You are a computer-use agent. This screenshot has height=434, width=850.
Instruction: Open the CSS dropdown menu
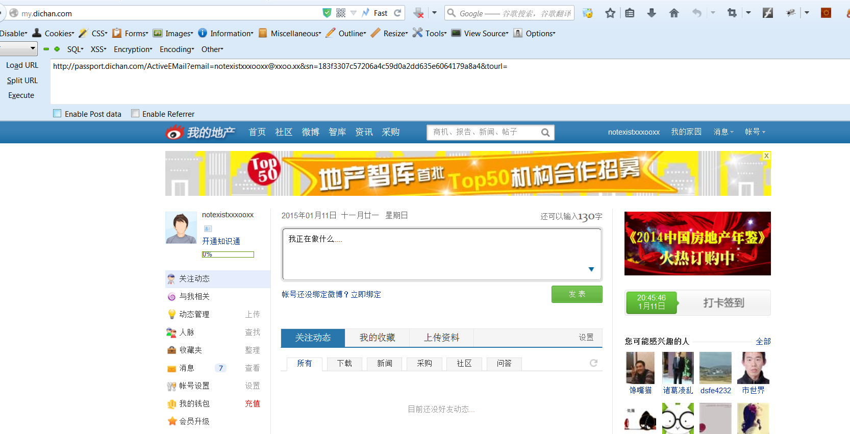(x=93, y=33)
